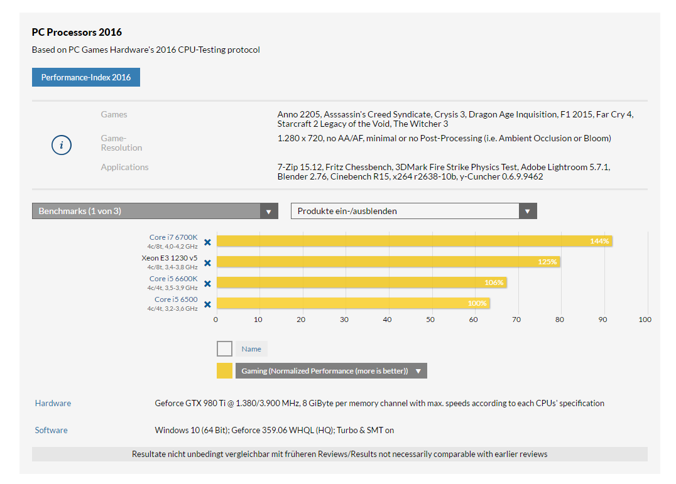Click the Geforce GTX 980 Ti hardware description

click(379, 403)
